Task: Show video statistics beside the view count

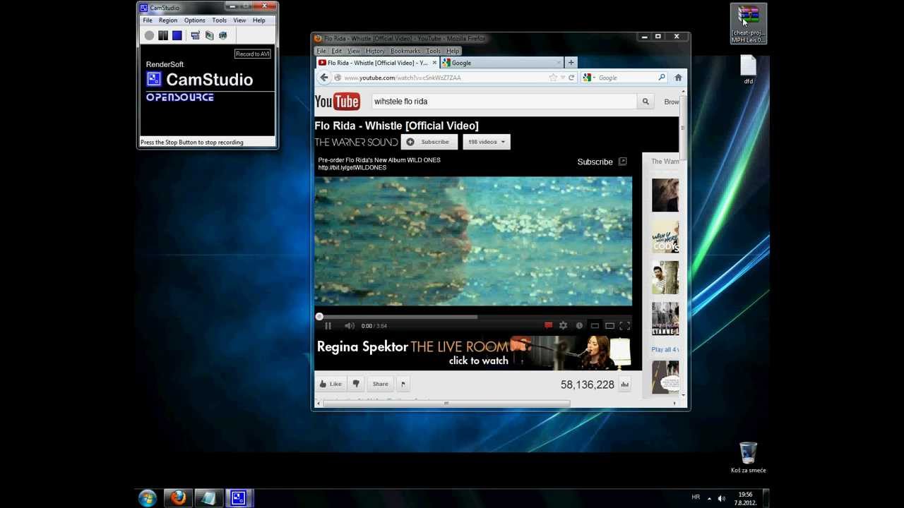Action: (624, 385)
